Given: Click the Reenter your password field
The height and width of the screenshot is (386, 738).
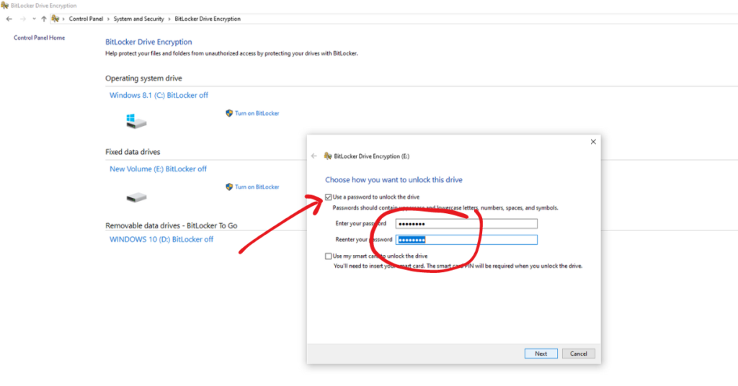Looking at the screenshot, I should coord(466,240).
